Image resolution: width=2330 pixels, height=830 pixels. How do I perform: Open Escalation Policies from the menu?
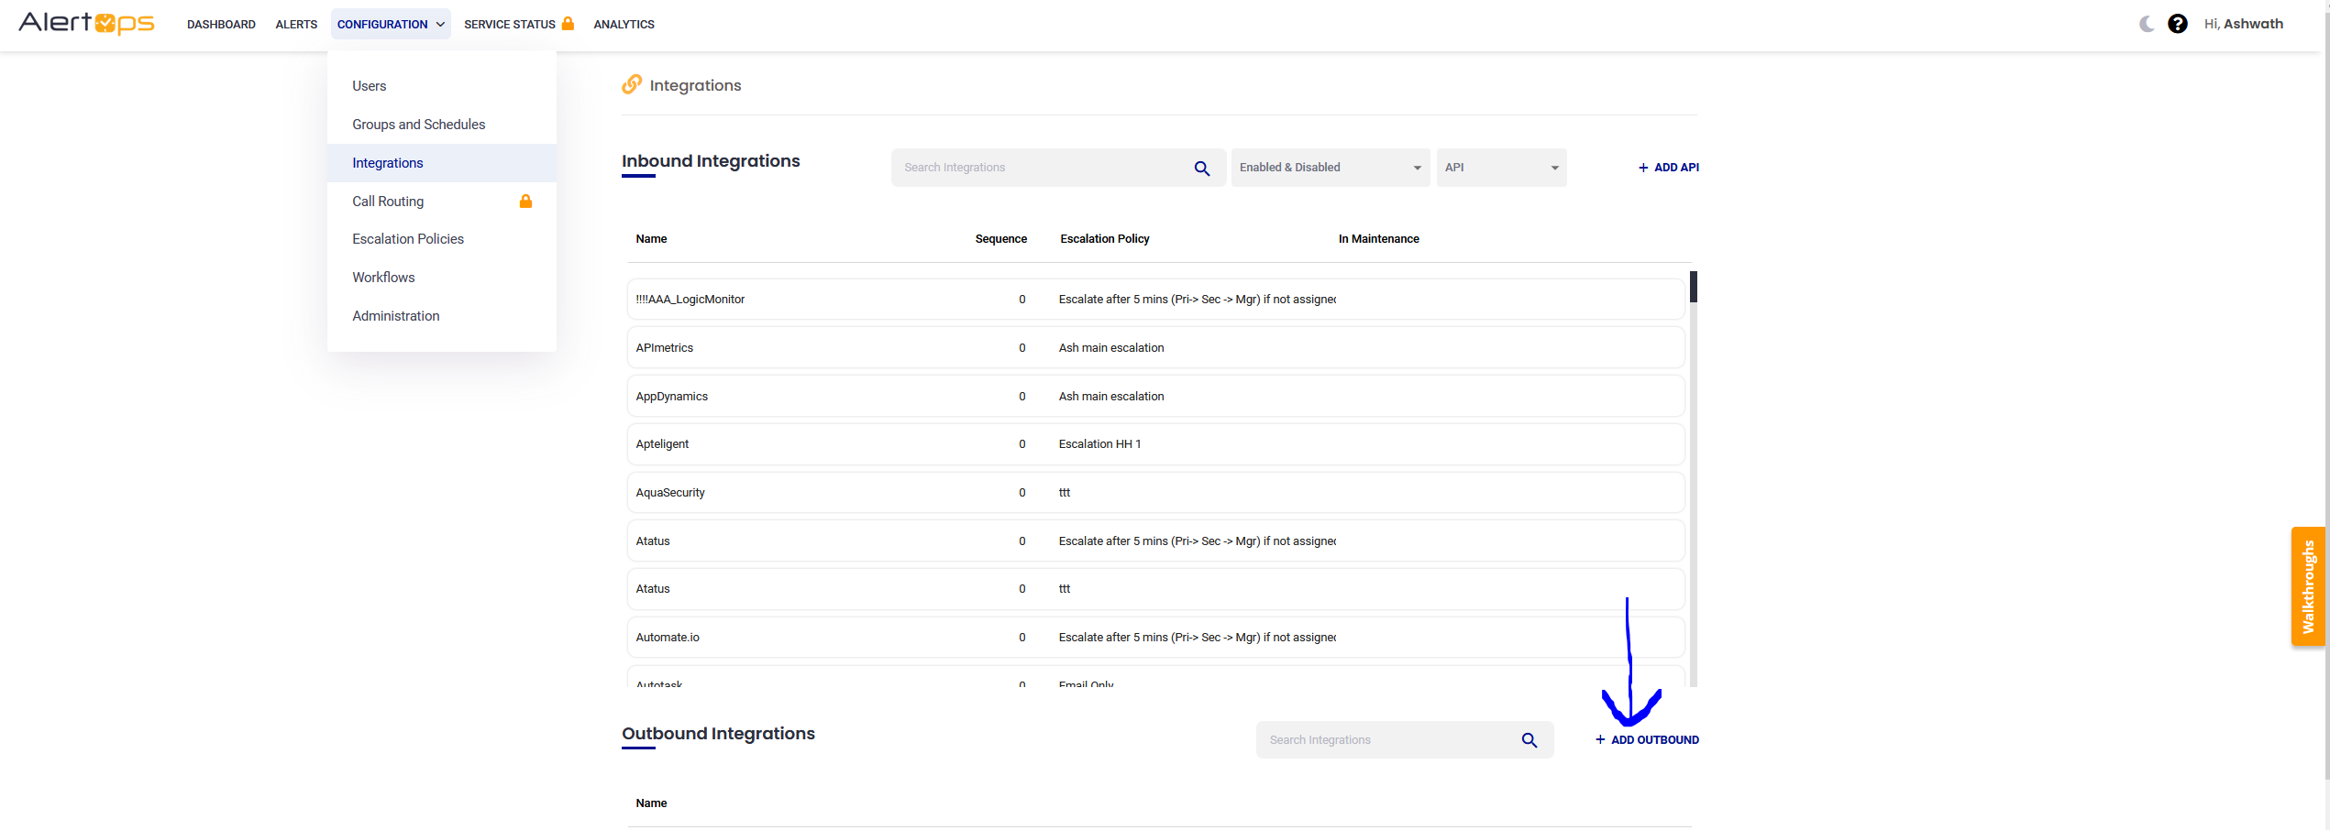click(408, 239)
